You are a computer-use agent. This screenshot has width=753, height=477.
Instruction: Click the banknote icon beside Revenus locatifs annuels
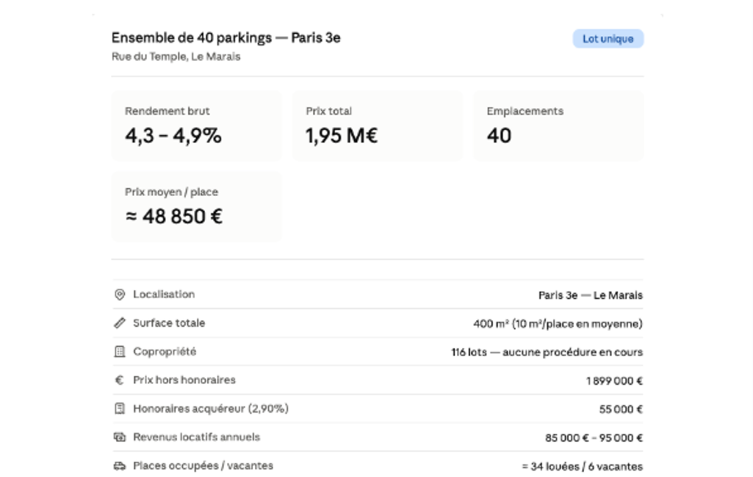[120, 437]
